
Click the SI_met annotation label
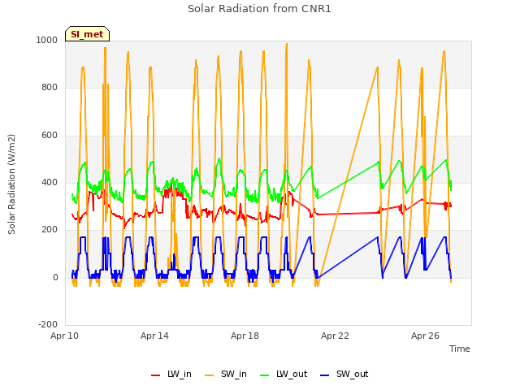click(87, 34)
